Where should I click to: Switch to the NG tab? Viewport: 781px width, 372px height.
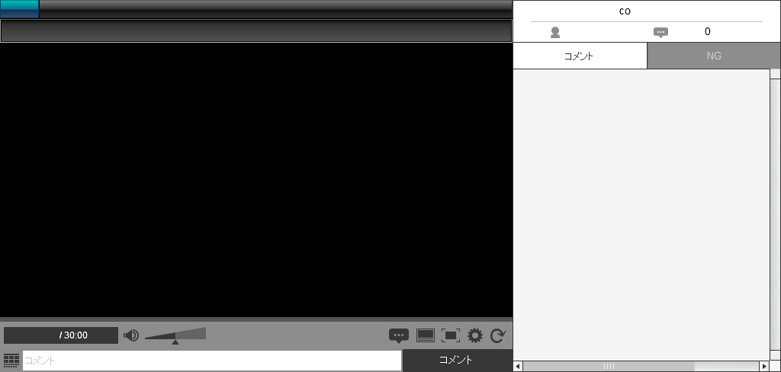click(x=714, y=56)
